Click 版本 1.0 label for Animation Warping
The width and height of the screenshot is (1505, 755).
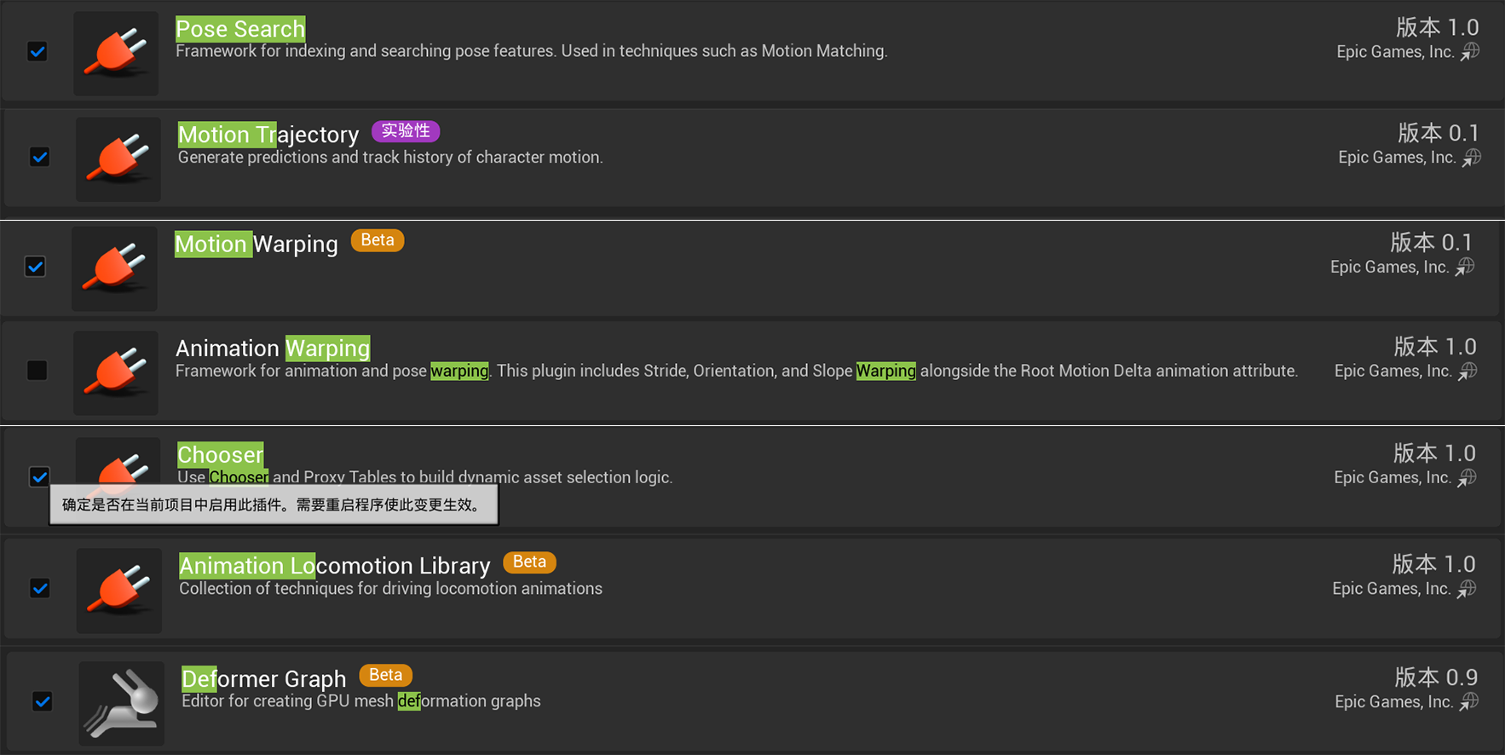pyautogui.click(x=1435, y=347)
